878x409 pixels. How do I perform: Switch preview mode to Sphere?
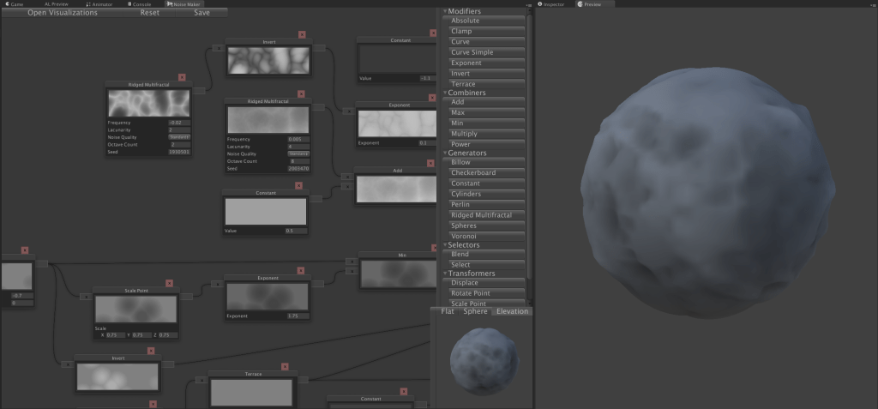pos(475,311)
